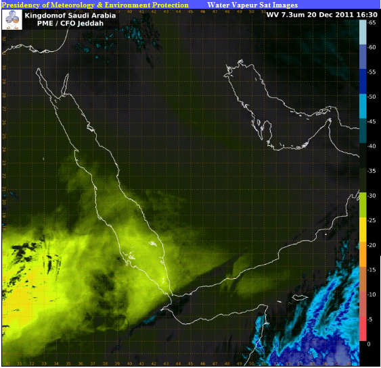
Task: Click the Water Vapeur Sat Images heading
Action: point(252,5)
